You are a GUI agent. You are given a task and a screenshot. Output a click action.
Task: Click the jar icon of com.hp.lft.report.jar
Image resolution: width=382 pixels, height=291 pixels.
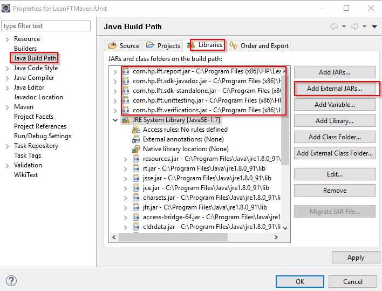click(126, 71)
